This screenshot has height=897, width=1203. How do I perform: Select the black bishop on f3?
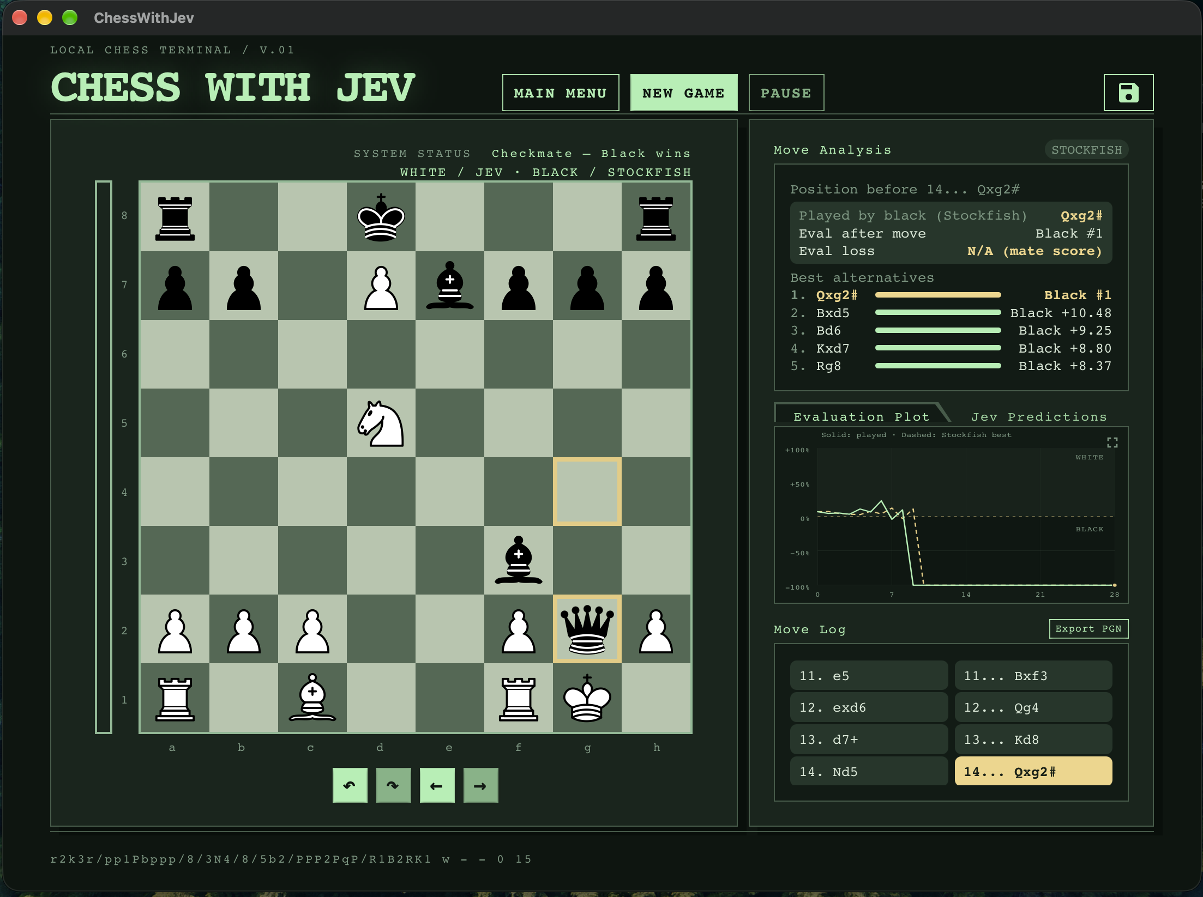click(519, 560)
